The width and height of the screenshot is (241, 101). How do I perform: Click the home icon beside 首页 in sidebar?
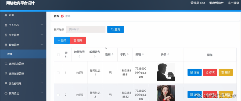(x=6, y=15)
